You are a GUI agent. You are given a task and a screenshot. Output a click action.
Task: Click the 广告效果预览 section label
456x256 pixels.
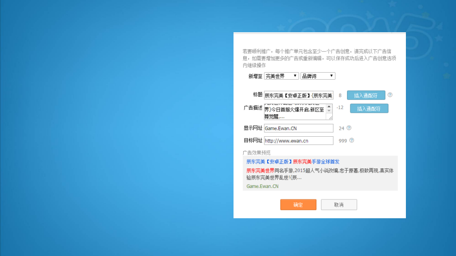coord(256,152)
